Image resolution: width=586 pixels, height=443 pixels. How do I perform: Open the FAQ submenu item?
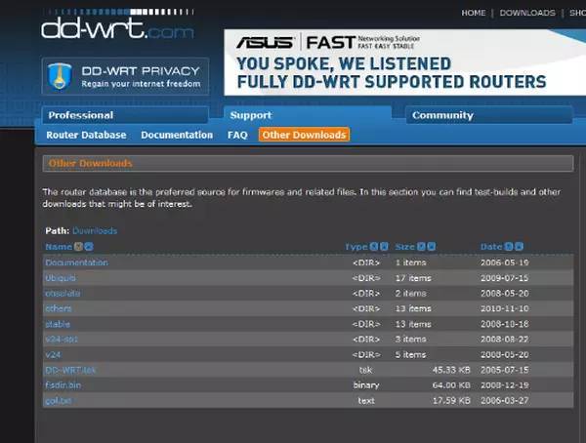coord(237,135)
